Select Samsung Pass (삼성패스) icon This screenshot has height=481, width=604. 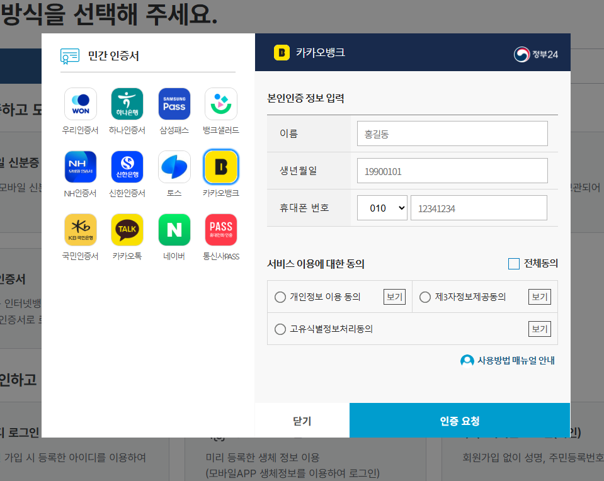click(x=174, y=104)
